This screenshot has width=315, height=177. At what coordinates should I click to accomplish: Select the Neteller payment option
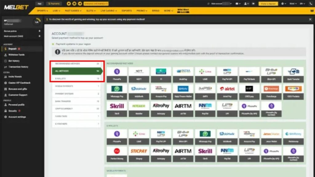click(139, 109)
